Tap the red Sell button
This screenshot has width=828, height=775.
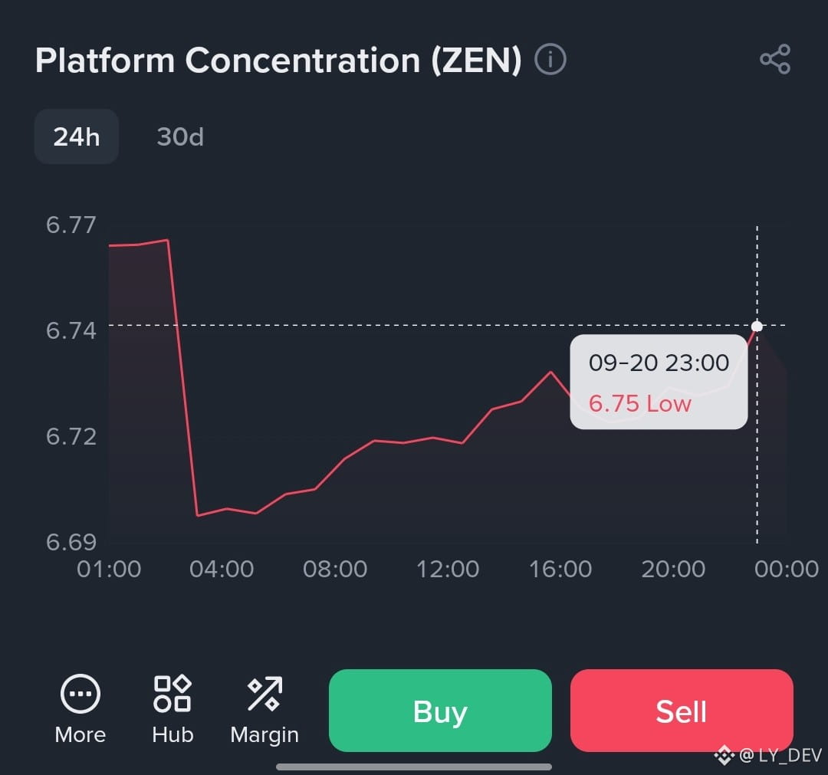pos(682,711)
